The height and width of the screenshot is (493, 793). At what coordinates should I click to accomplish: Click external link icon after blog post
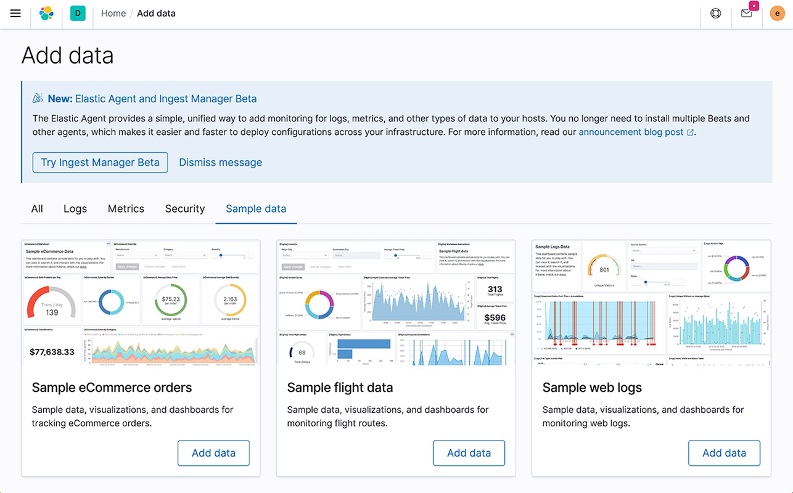pyautogui.click(x=690, y=132)
